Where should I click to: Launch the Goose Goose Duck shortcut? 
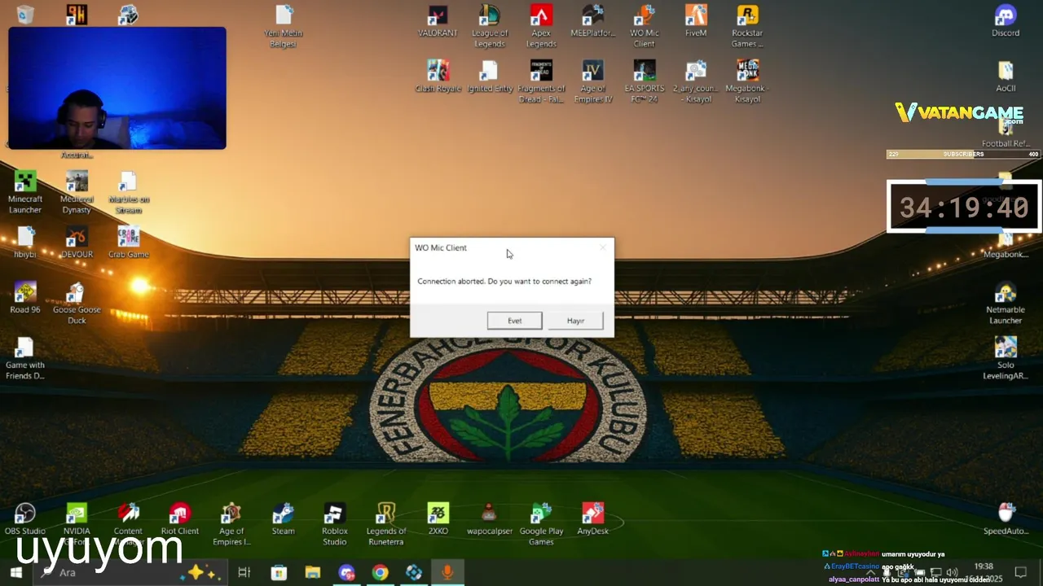coord(77,303)
